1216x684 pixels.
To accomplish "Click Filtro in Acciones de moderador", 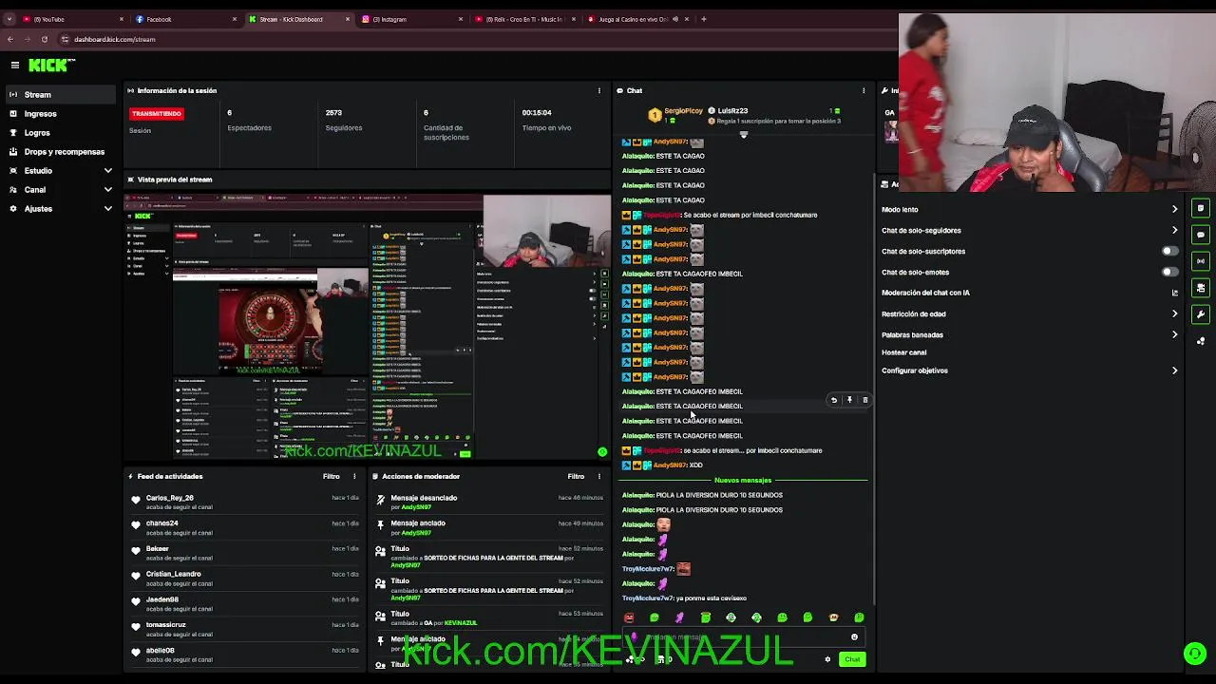I will (576, 476).
